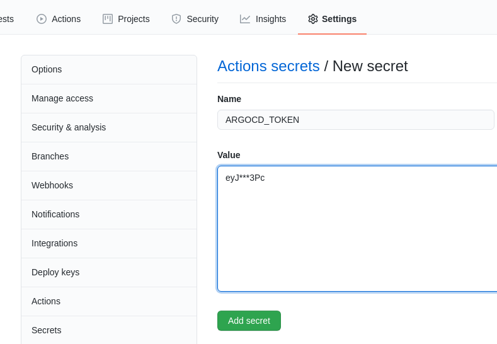
Task: Select Secrets in the settings sidebar
Action: tap(109, 330)
